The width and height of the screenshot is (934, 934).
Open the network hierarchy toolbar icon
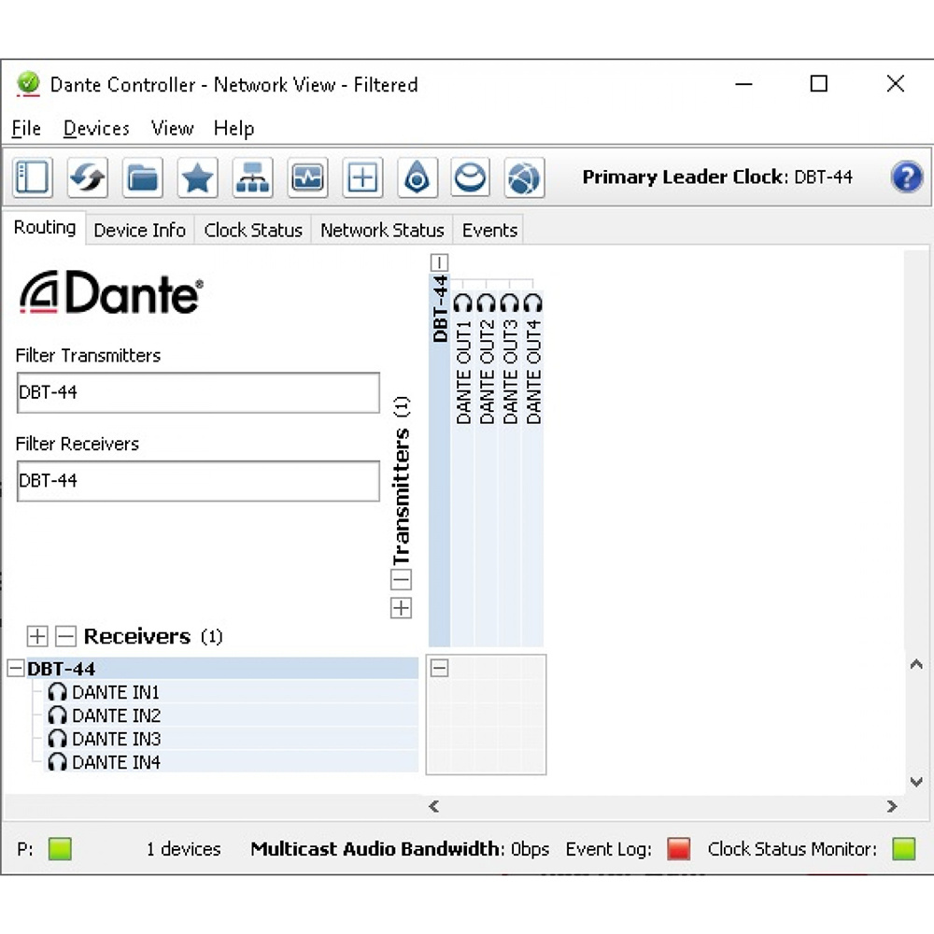click(x=252, y=177)
